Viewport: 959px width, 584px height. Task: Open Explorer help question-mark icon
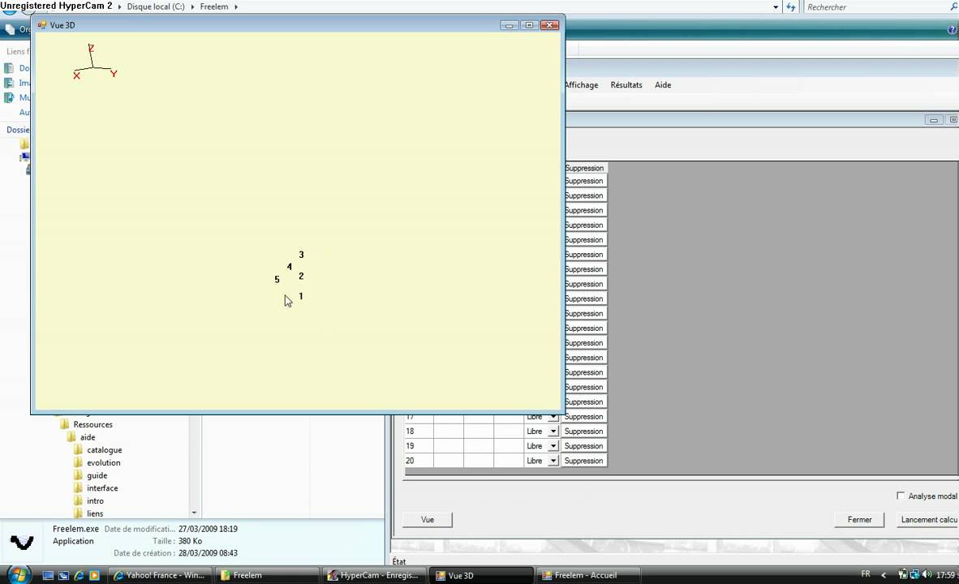click(953, 29)
